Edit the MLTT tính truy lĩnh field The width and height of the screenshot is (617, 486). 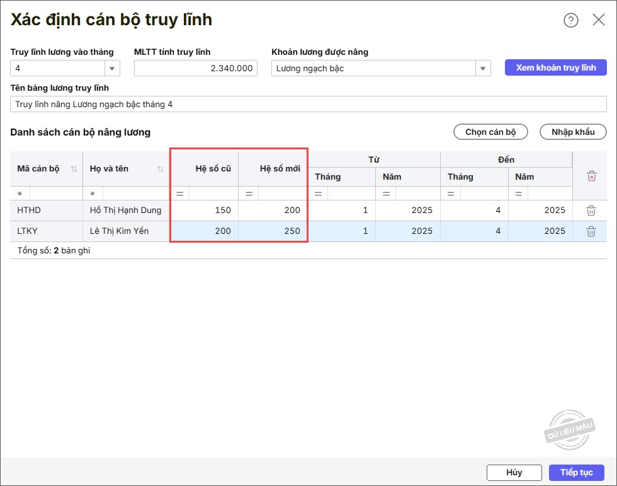(x=195, y=69)
